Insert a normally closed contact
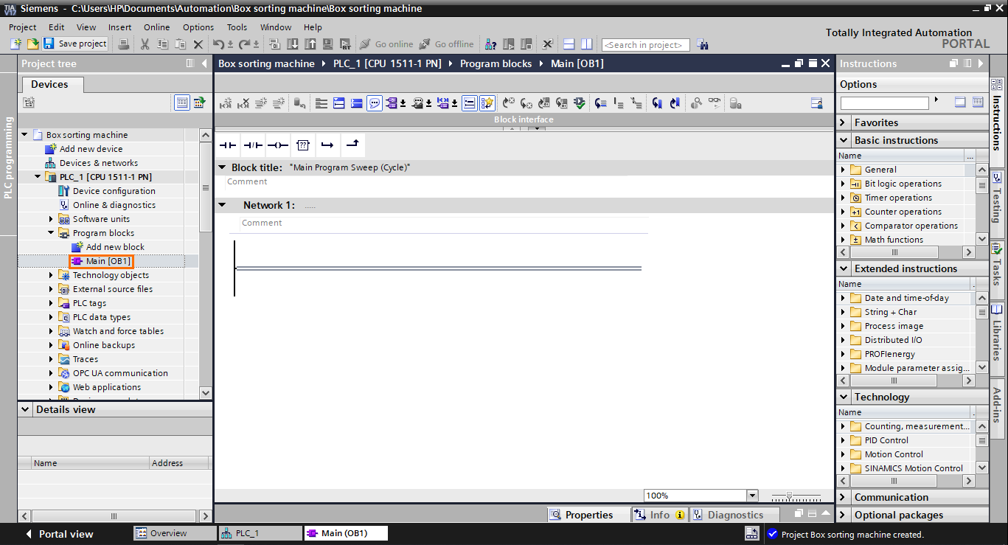1008x545 pixels. click(253, 145)
